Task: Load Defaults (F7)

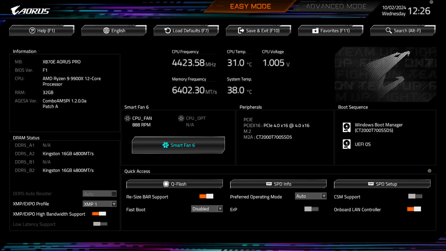Action: tap(186, 31)
